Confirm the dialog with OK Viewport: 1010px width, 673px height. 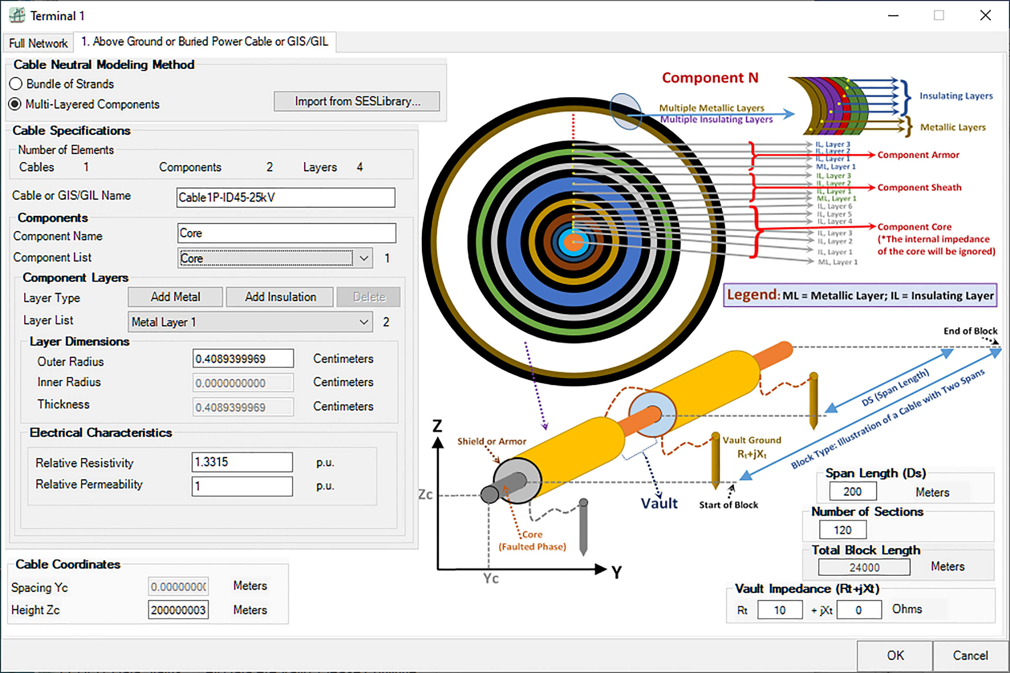pyautogui.click(x=895, y=655)
